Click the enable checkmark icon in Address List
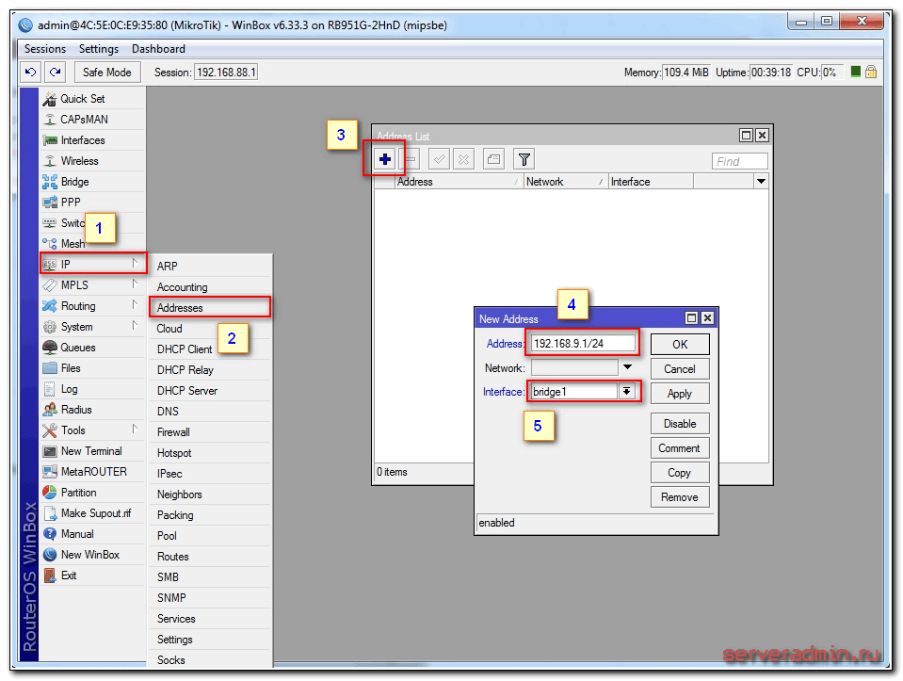This screenshot has height=681, width=903. (440, 159)
